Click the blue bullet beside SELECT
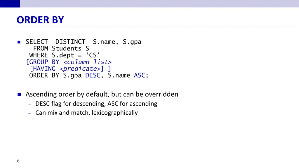The height and width of the screenshot is (168, 299). 19,42
